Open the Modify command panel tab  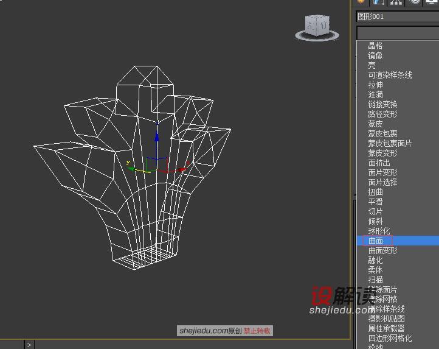tap(378, 2)
